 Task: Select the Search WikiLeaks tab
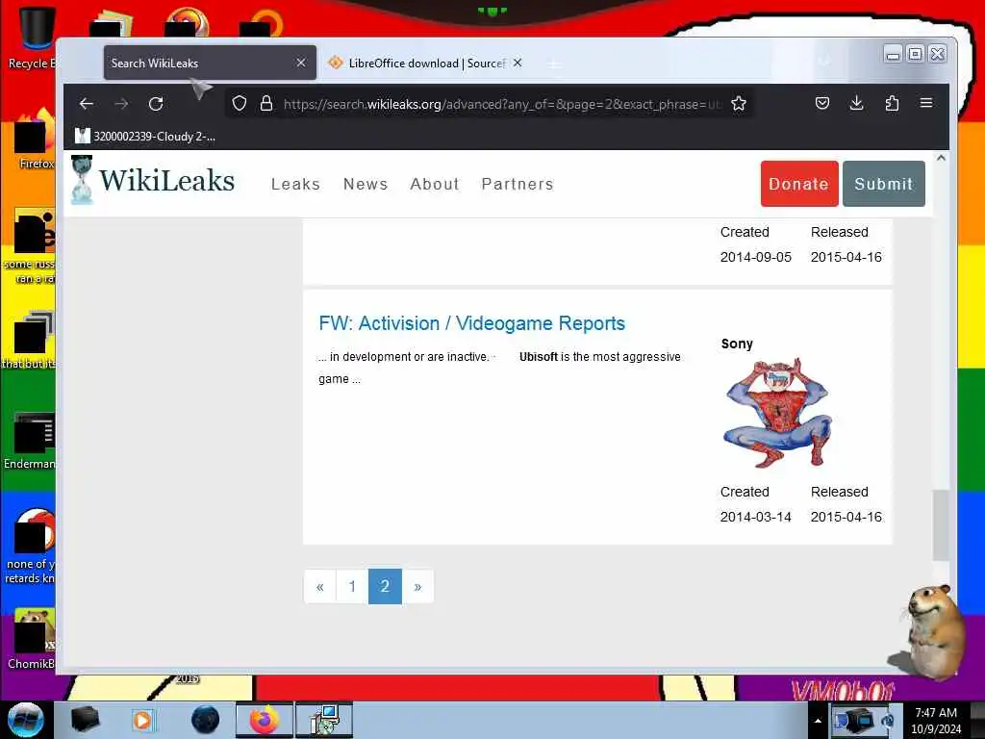(210, 63)
